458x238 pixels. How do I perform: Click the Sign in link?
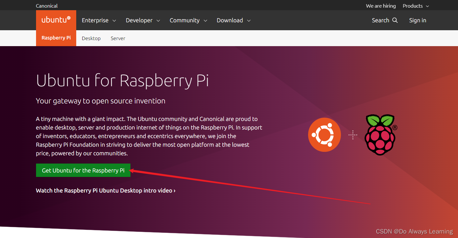coord(417,20)
